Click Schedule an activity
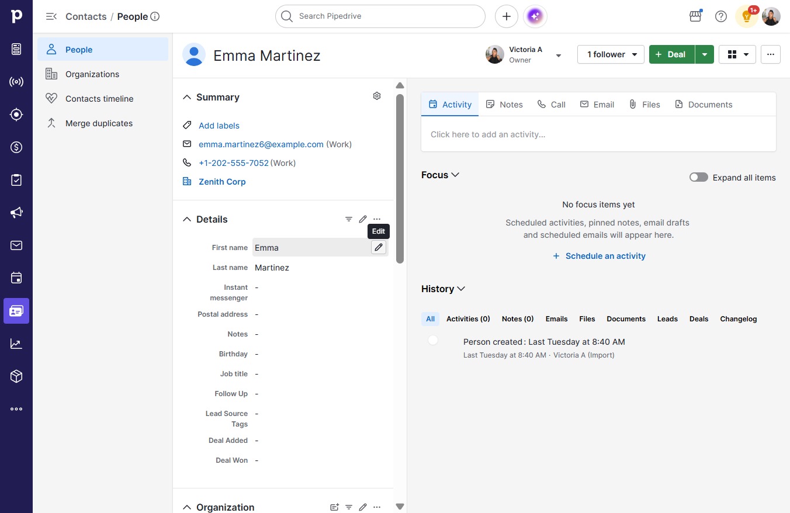Viewport: 790px width, 513px height. [x=599, y=256]
